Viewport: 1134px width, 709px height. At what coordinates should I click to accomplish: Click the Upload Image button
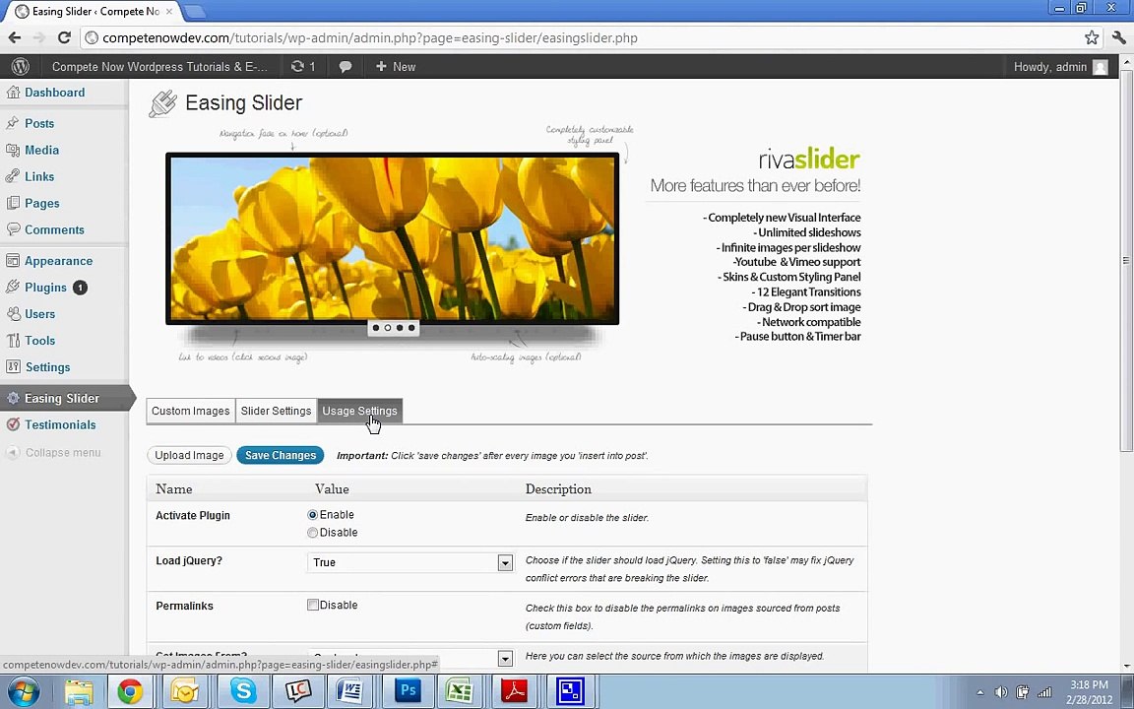pyautogui.click(x=189, y=455)
